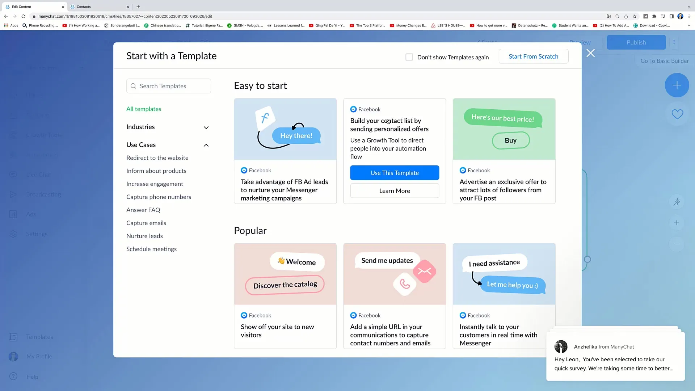Screen dimensions: 695x391
Task: Select Schedule meetings use case
Action: coord(151,249)
